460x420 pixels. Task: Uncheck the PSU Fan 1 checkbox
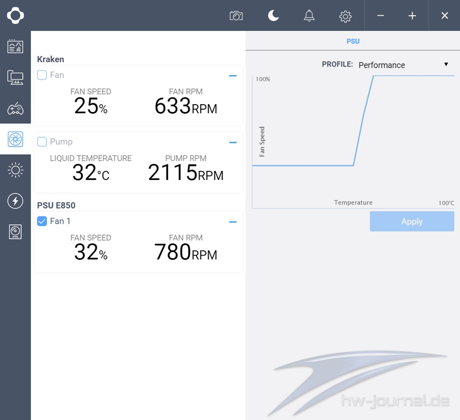(42, 221)
